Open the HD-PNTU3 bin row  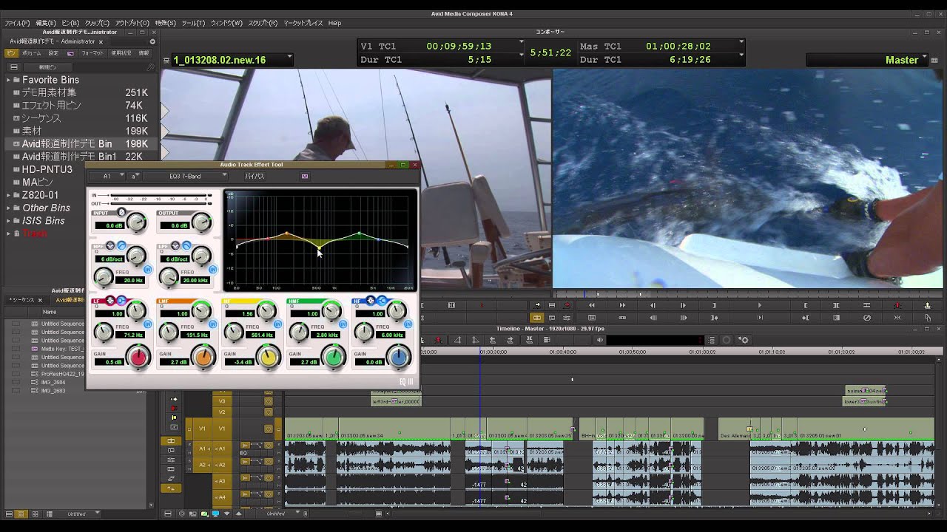[x=80, y=169]
